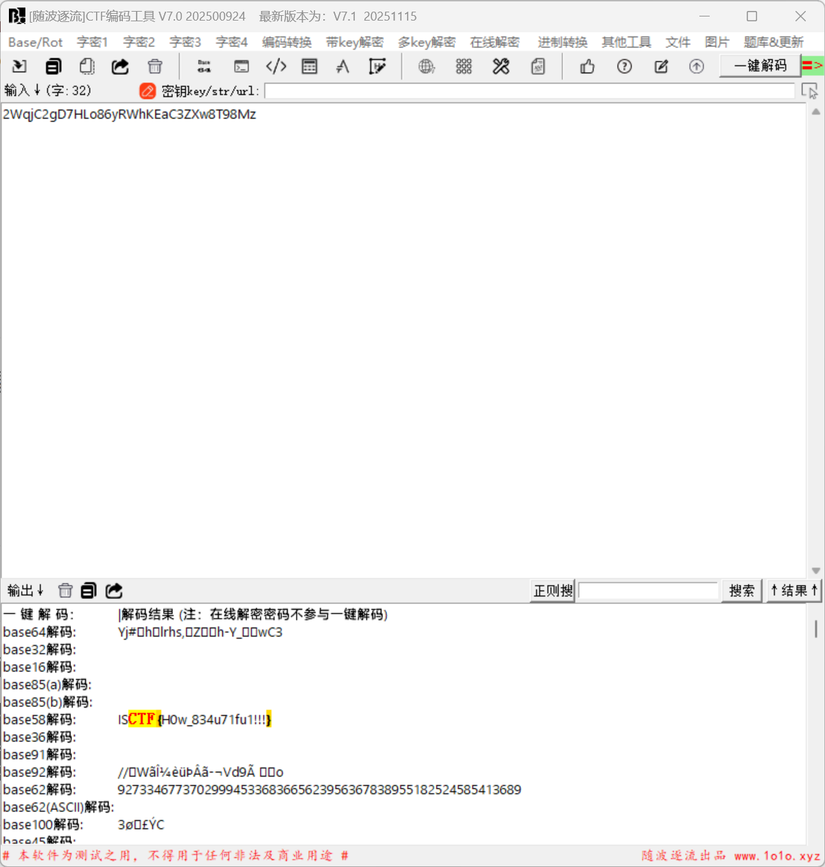The height and width of the screenshot is (867, 825).
Task: Open the Base64 tool icon
Action: click(204, 67)
